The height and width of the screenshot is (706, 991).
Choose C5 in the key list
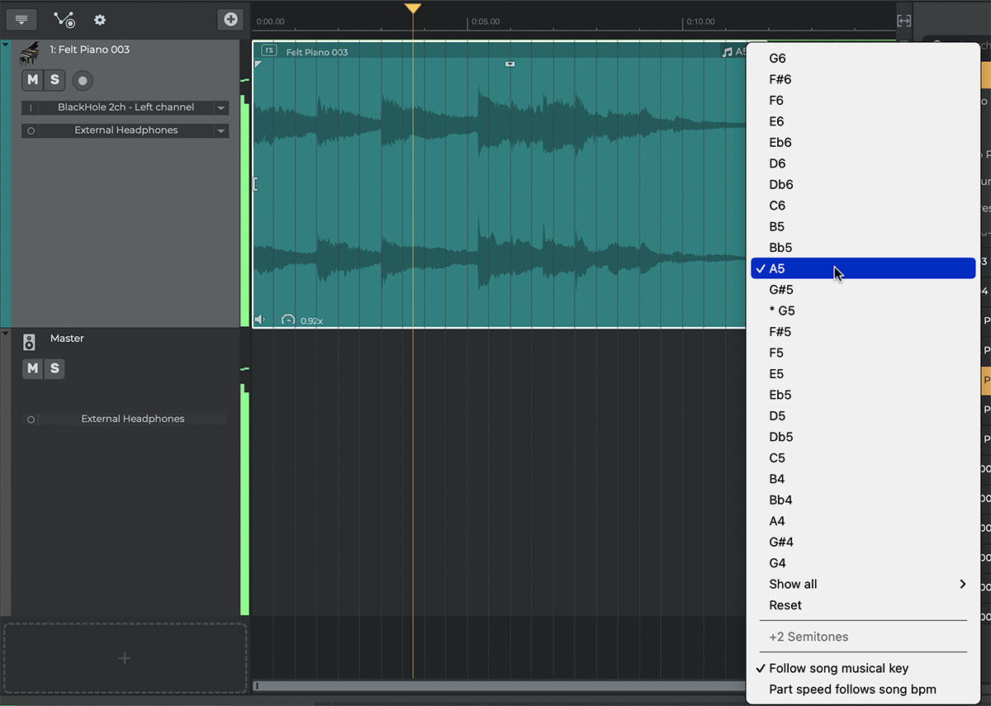(777, 458)
